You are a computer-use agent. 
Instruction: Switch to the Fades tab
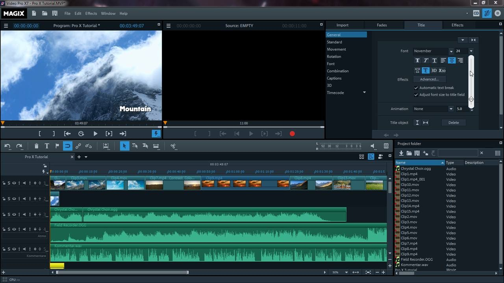382,25
